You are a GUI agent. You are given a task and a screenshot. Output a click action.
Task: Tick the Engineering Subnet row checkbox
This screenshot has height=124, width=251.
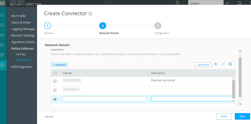(x=55, y=81)
